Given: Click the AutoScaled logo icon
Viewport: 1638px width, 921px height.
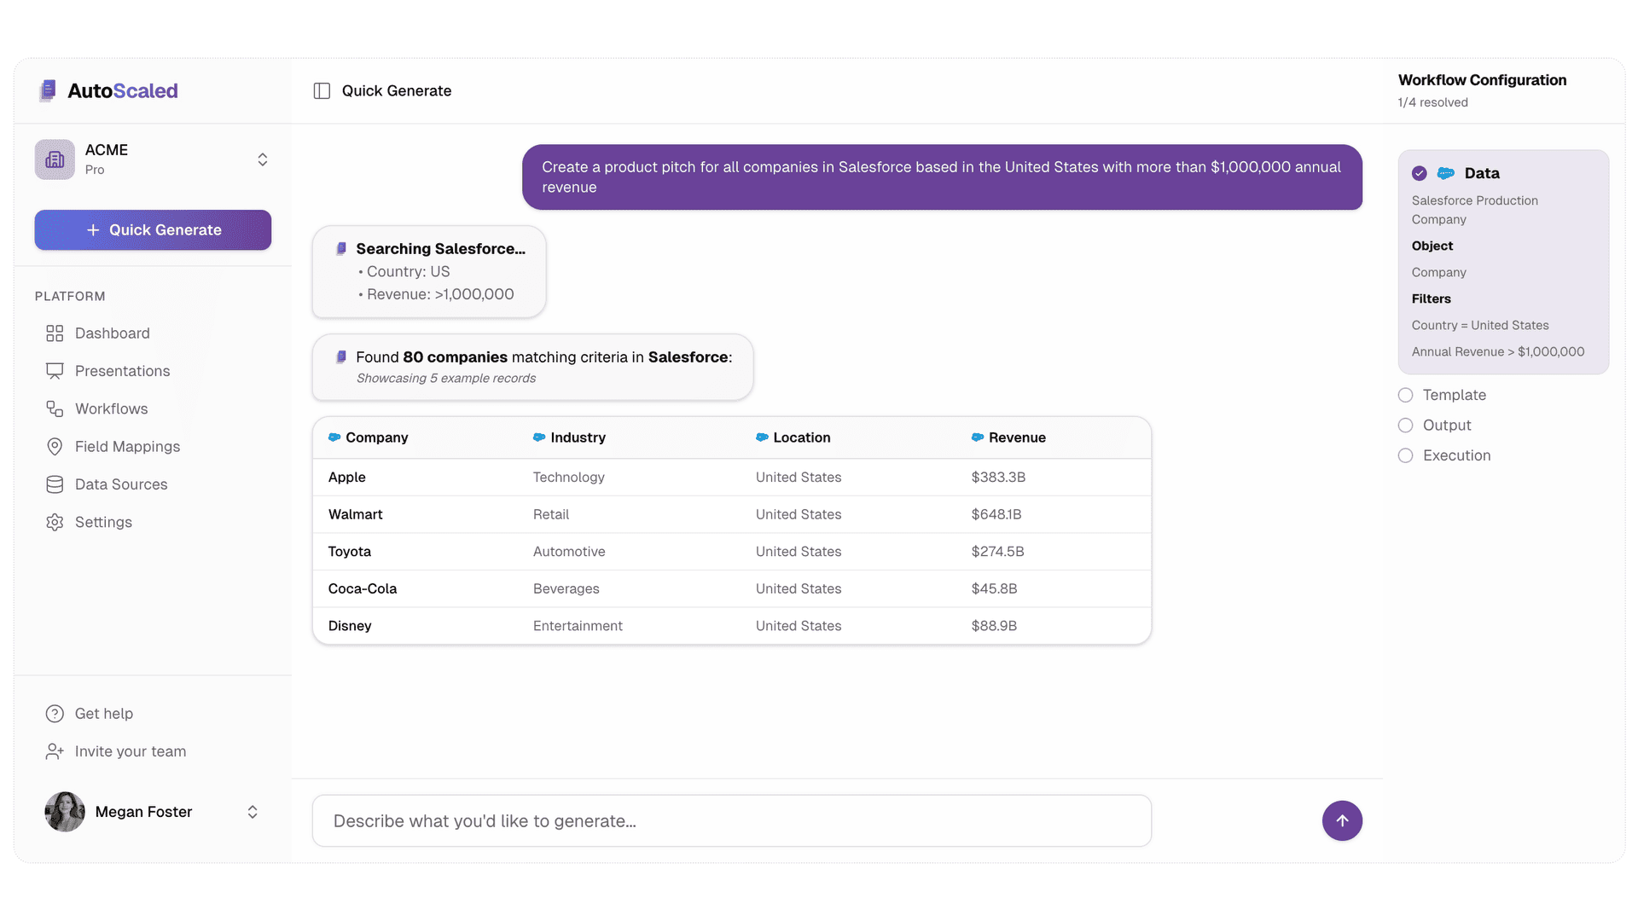Looking at the screenshot, I should click(x=48, y=90).
